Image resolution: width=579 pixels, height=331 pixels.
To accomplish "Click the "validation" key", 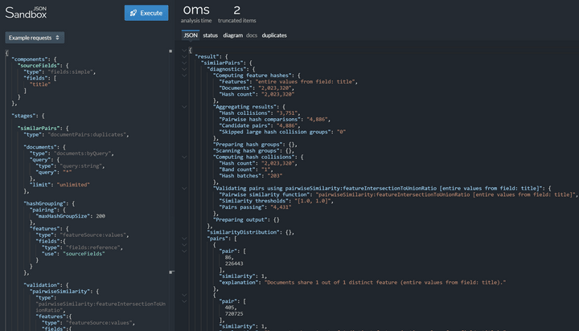I will point(41,285).
